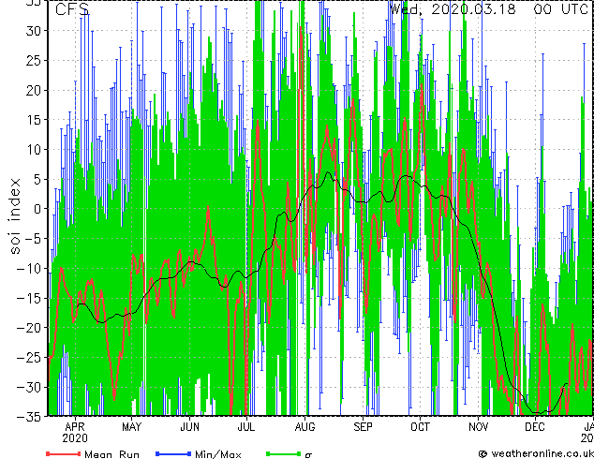Click the weatheronline.co.uk copyright text
Screen dimensions: 594x459
pyautogui.click(x=536, y=453)
